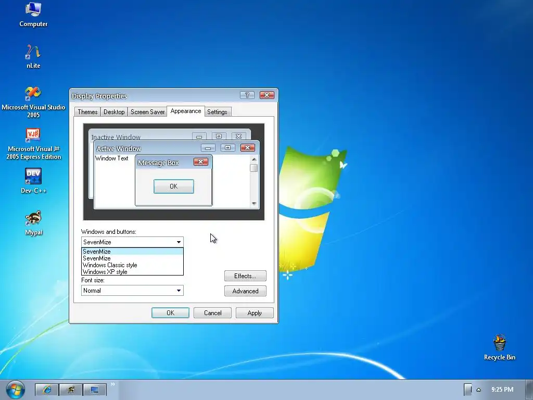Pick Windows XP style from list
The image size is (533, 400).
(x=133, y=272)
